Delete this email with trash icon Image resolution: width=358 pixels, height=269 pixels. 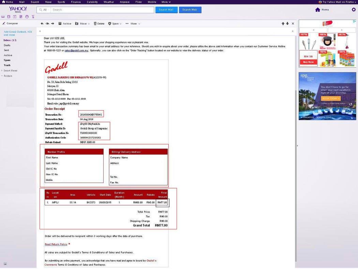click(x=99, y=23)
